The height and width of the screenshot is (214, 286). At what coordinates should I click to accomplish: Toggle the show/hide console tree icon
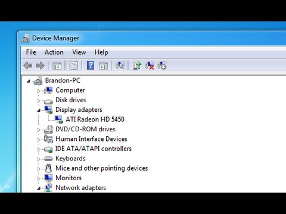pos(57,65)
